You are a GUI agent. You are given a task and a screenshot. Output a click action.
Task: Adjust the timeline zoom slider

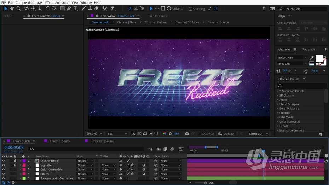206,183
